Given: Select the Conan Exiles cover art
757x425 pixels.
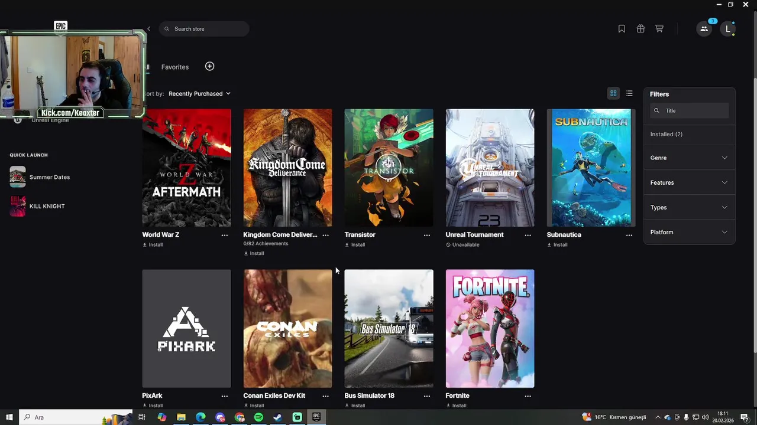Looking at the screenshot, I should pos(287,329).
